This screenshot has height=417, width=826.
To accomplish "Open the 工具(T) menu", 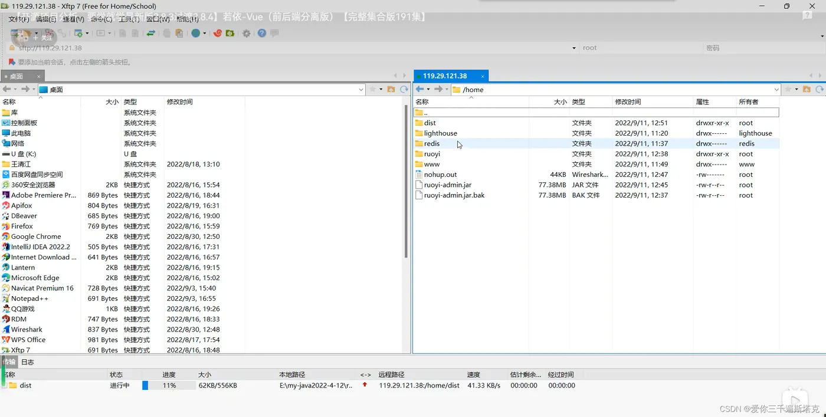I will (129, 19).
